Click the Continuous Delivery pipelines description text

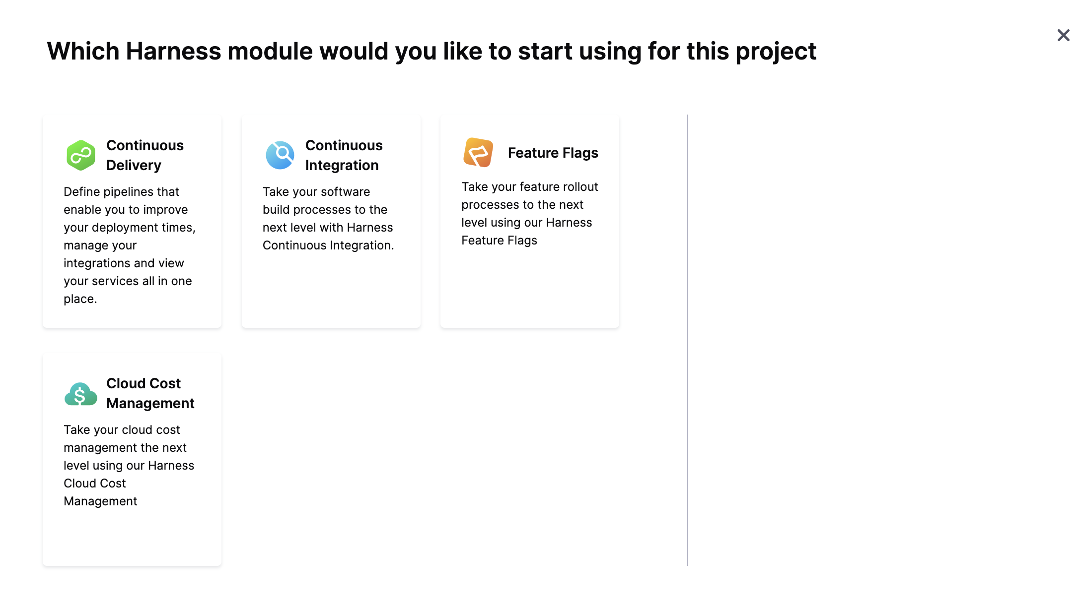click(129, 245)
